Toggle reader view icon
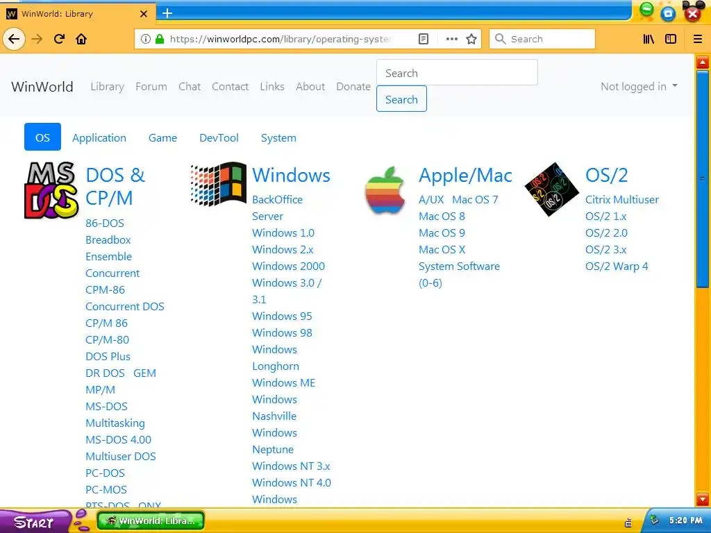This screenshot has width=711, height=533. click(x=423, y=39)
